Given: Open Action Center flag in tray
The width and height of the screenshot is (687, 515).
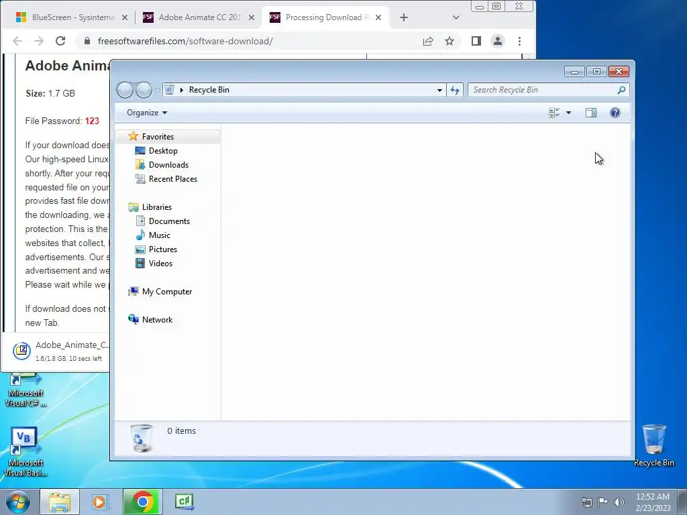Looking at the screenshot, I should click(x=602, y=502).
